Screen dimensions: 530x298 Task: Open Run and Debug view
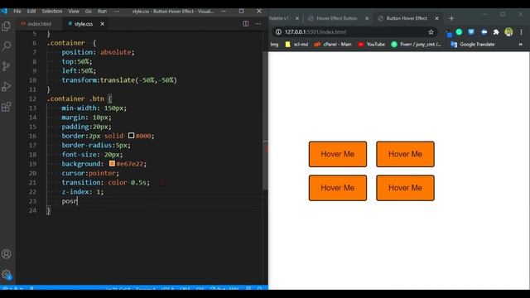6,86
